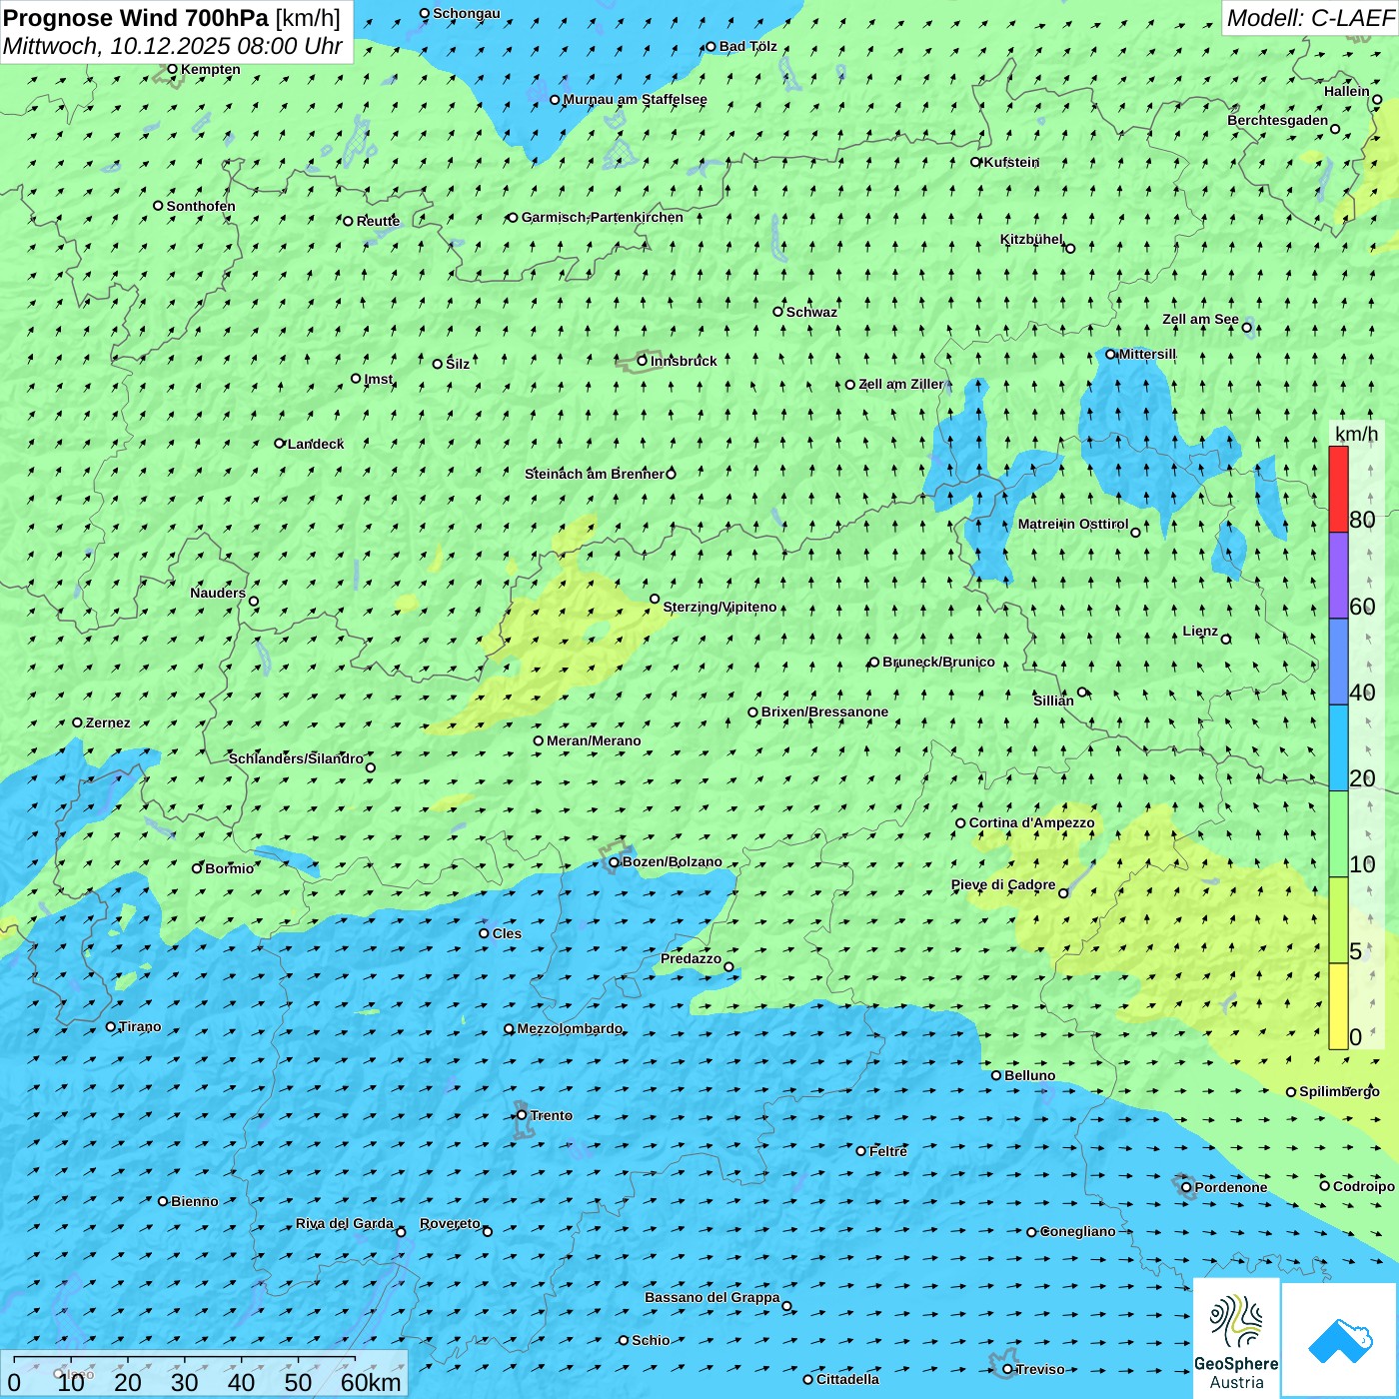This screenshot has height=1399, width=1399.
Task: Click the Trento location marker
Action: pyautogui.click(x=522, y=1115)
